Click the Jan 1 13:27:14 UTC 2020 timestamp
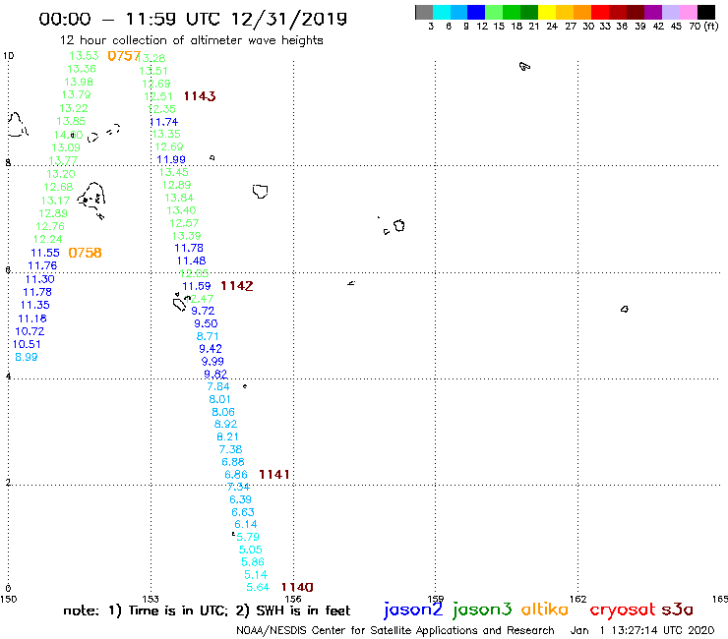The width and height of the screenshot is (728, 639). click(642, 630)
